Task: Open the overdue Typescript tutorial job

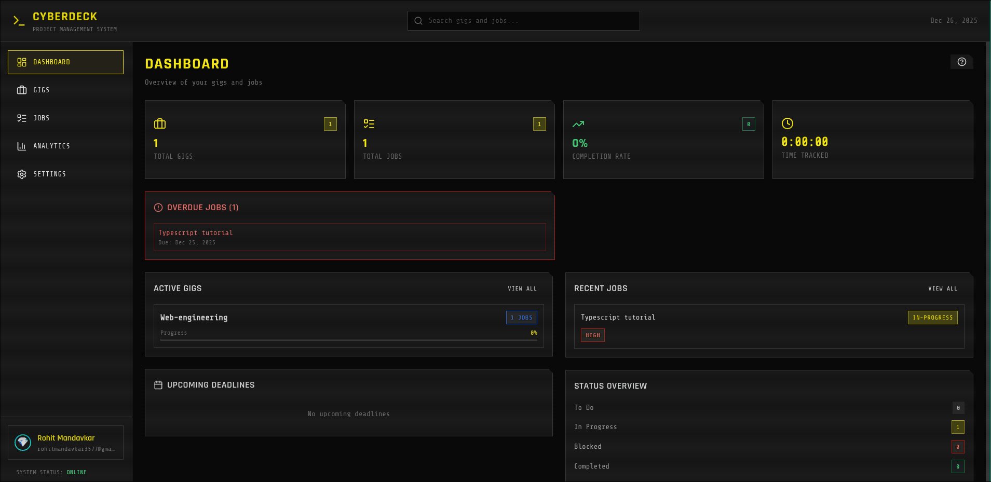Action: (349, 237)
